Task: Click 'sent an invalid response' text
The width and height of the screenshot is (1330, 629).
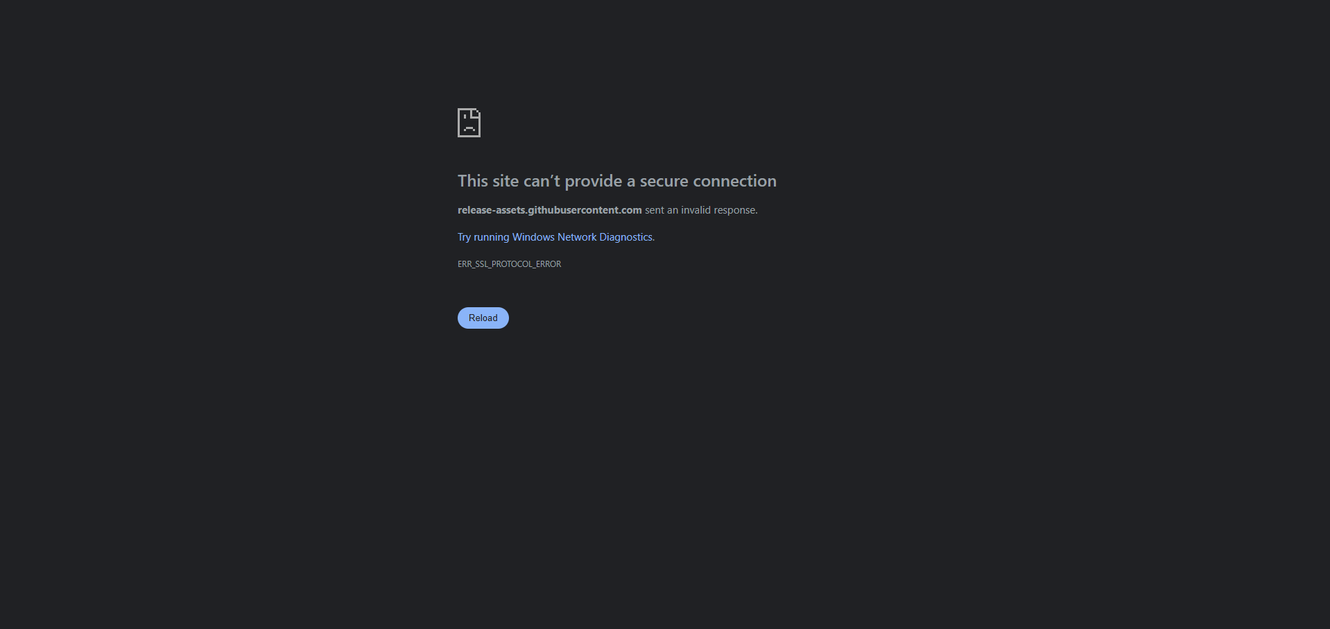Action: 700,210
